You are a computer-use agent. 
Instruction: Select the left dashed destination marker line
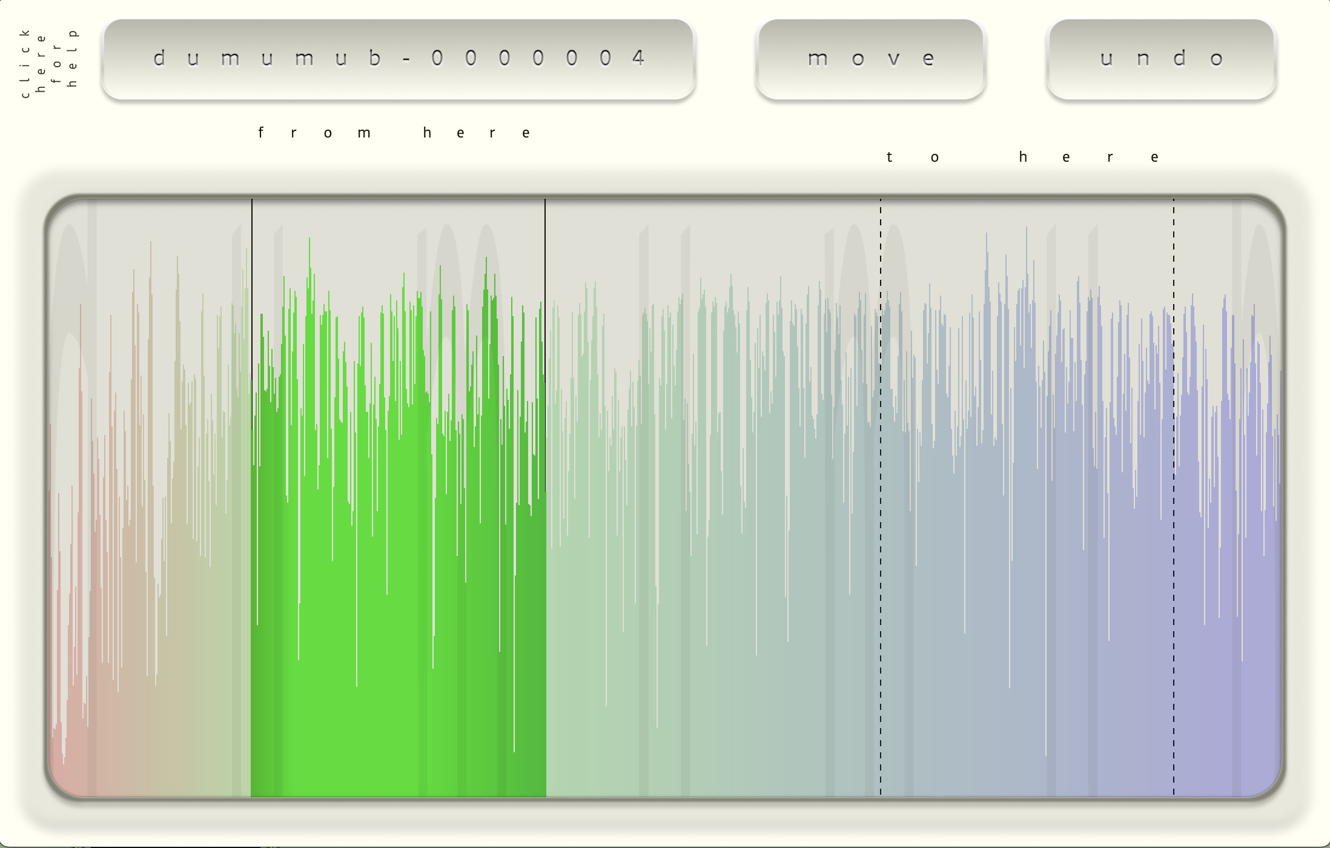pos(881,497)
